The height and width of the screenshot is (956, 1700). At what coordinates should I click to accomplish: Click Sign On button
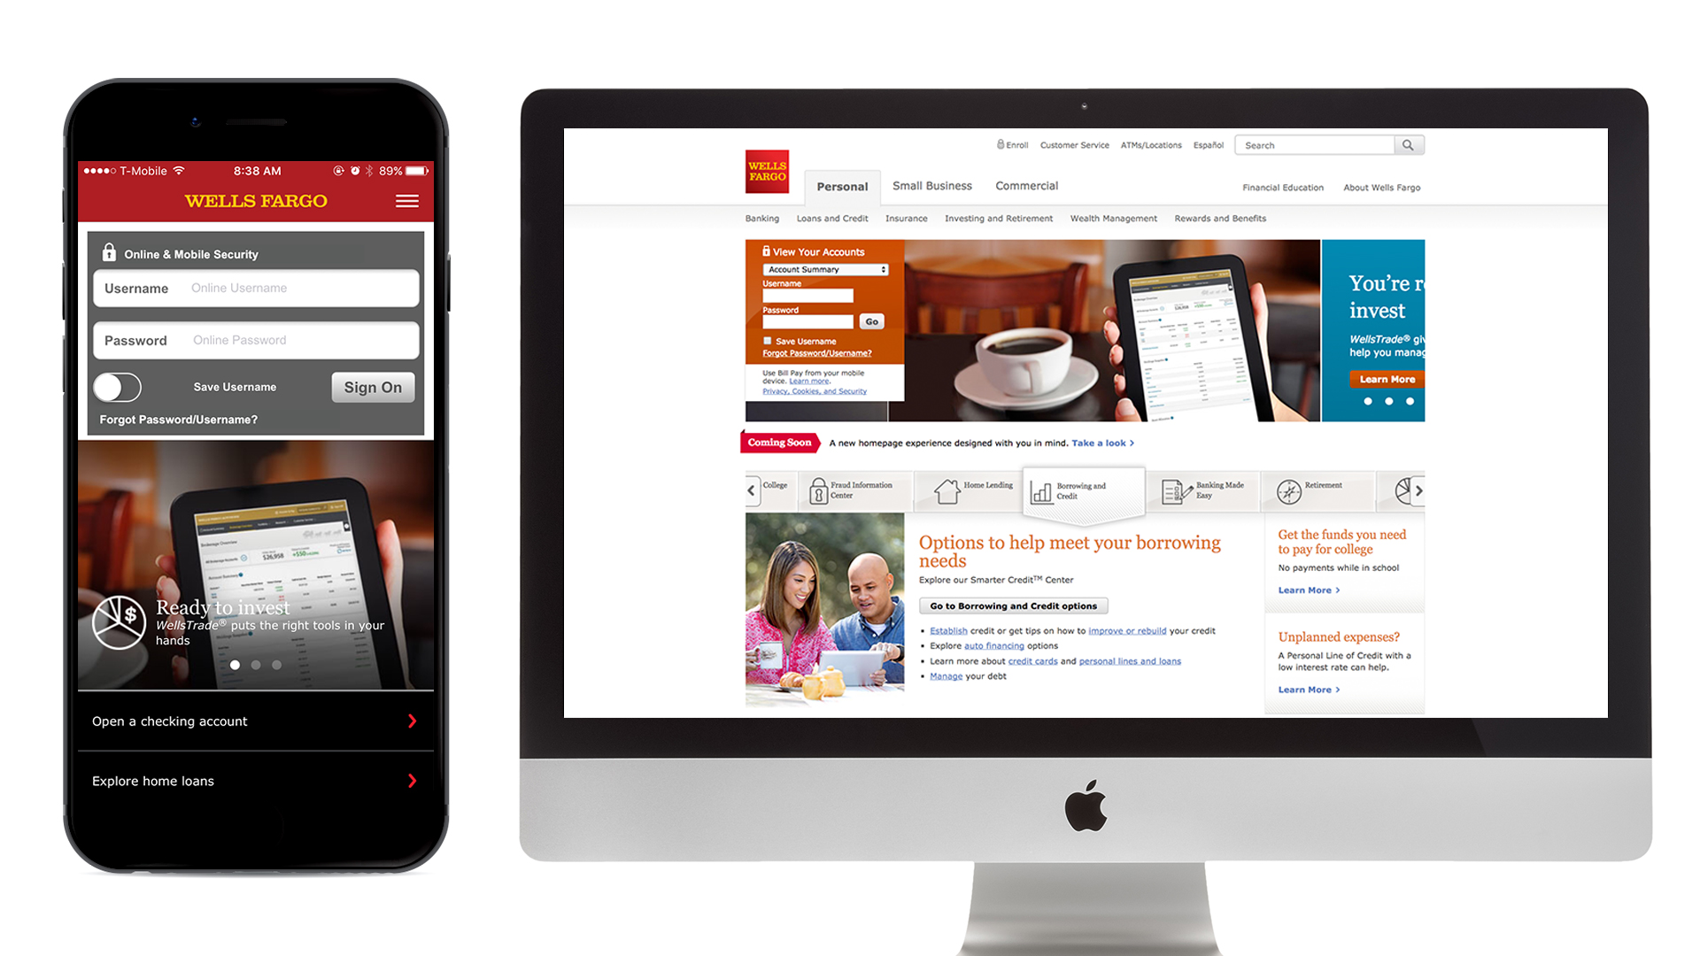pos(371,388)
